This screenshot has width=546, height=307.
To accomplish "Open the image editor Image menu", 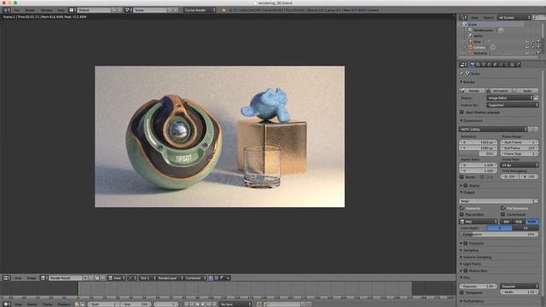I will click(x=32, y=278).
